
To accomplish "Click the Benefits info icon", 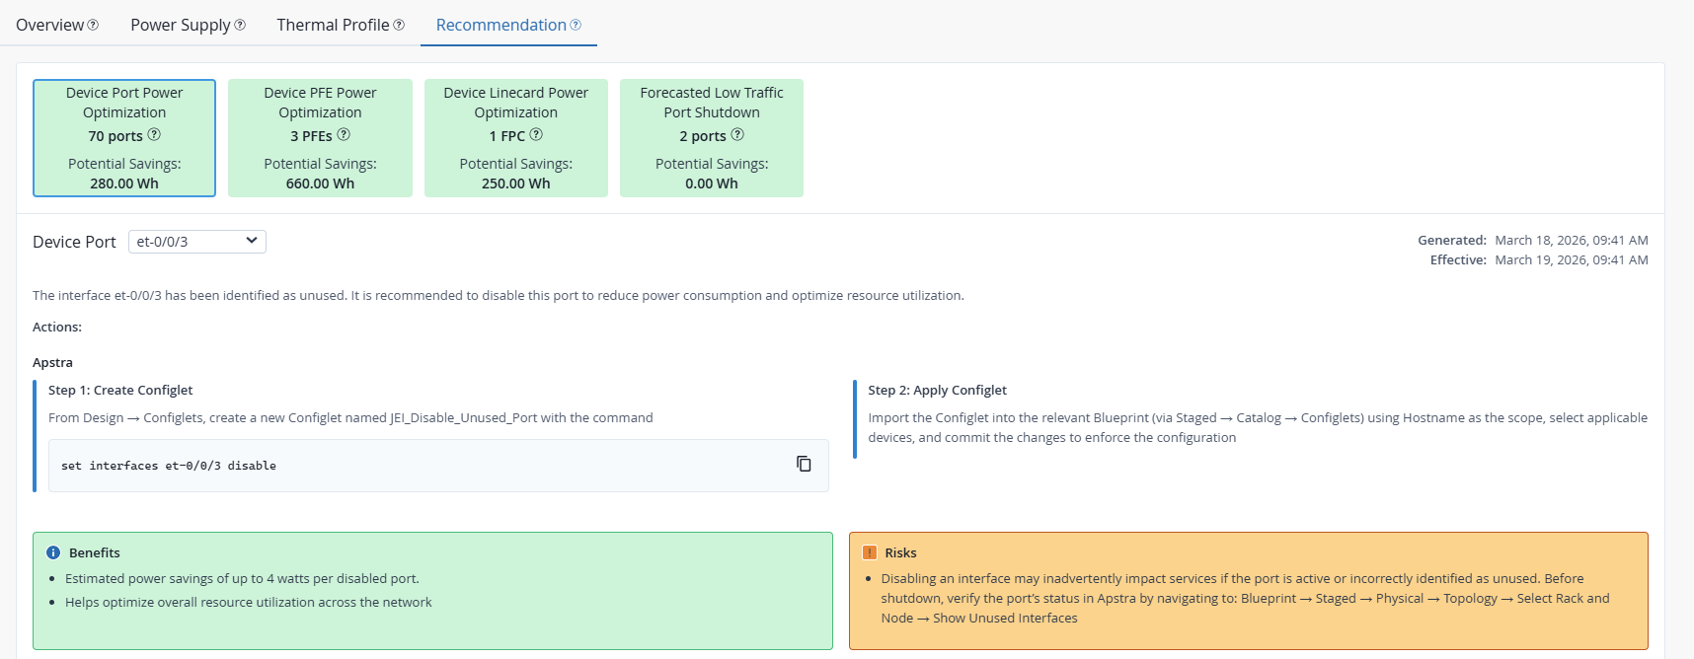I will coord(53,552).
